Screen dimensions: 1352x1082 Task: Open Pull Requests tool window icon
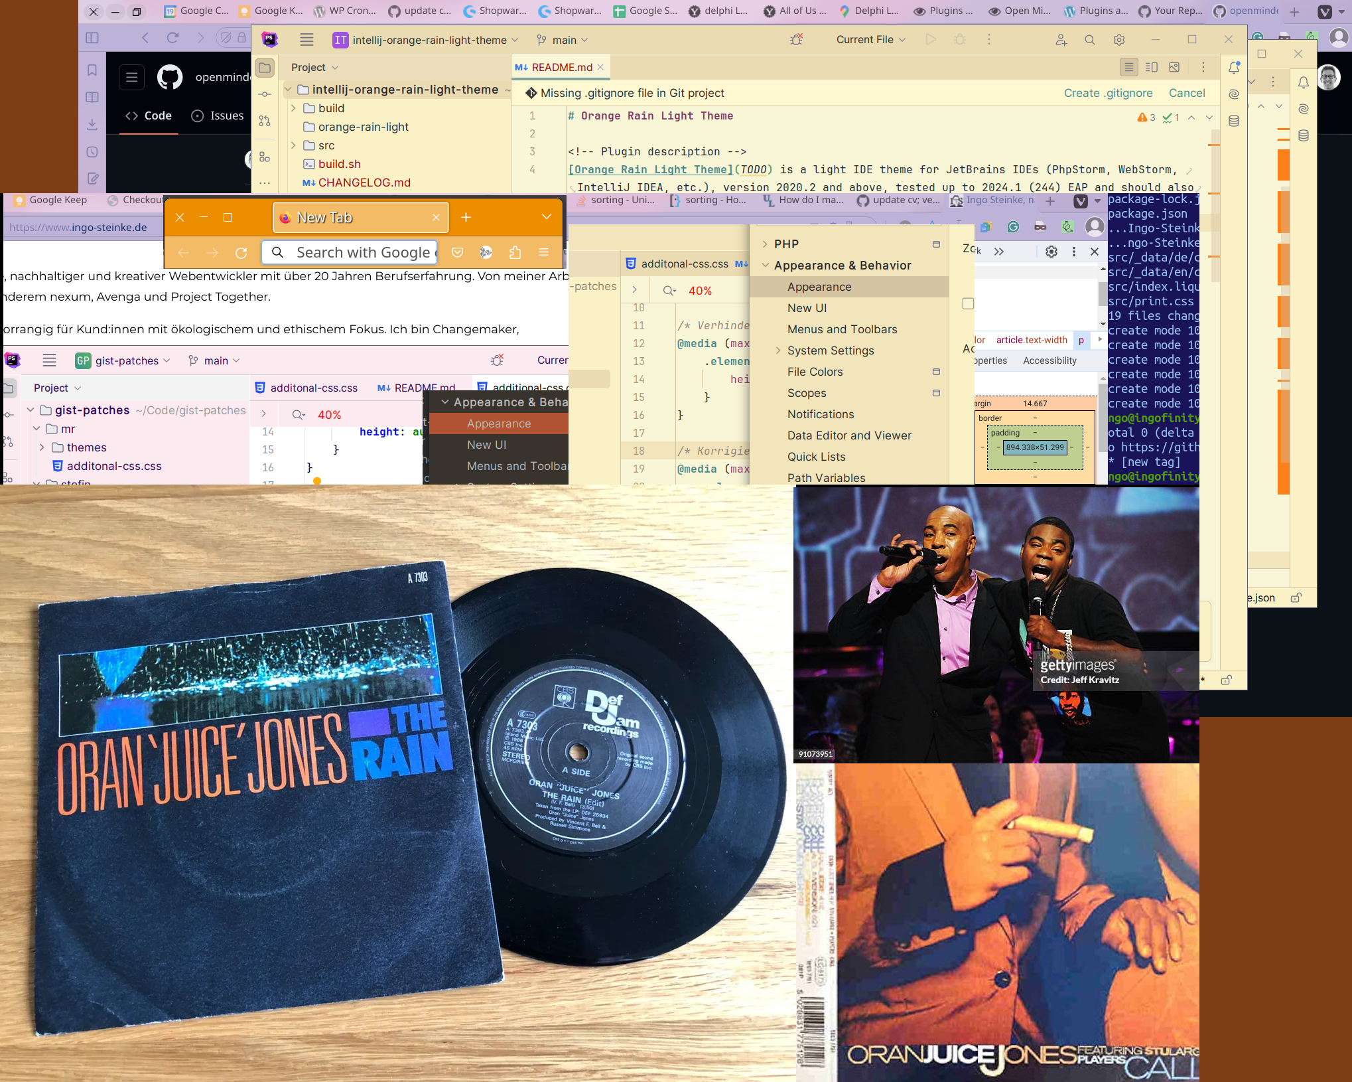pyautogui.click(x=265, y=121)
